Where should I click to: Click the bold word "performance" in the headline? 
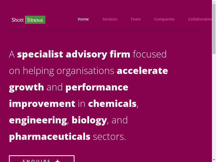[x=97, y=87]
